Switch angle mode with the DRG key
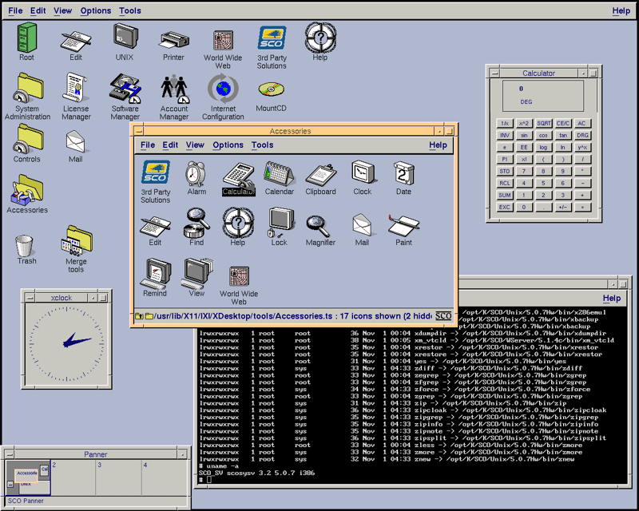639x511 pixels. pyautogui.click(x=582, y=136)
